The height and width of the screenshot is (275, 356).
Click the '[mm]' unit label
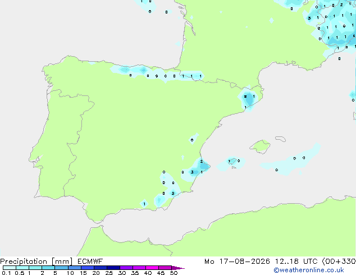[x=62, y=262]
